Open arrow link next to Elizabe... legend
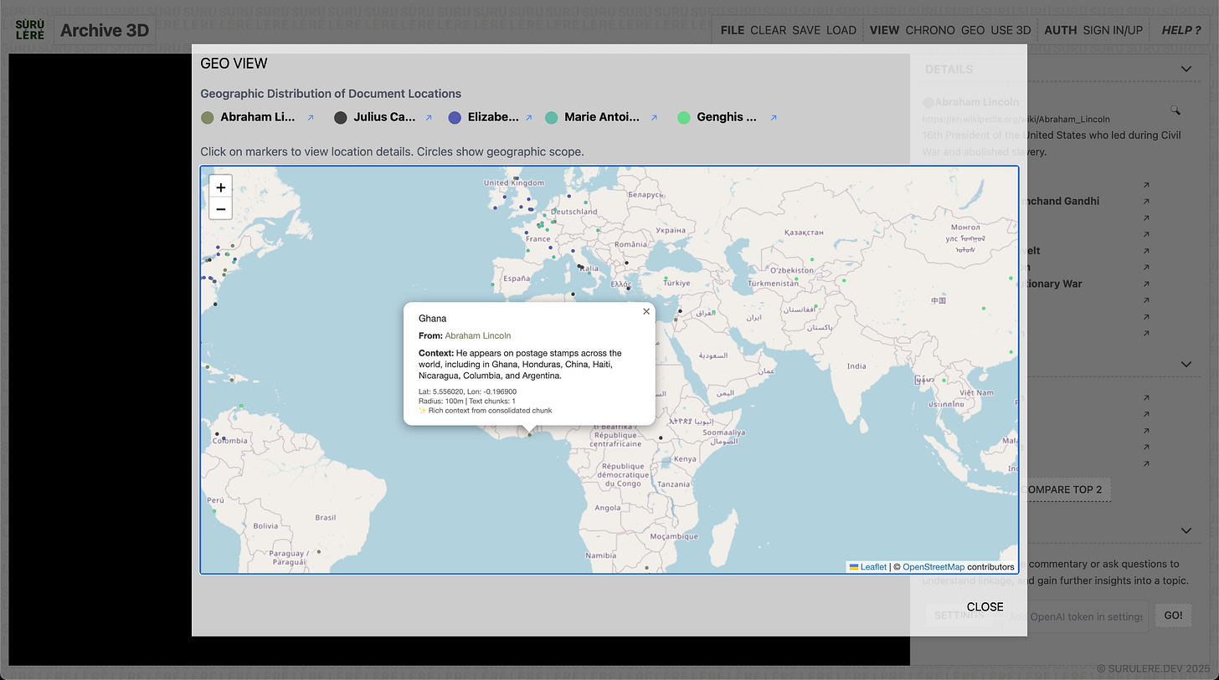The height and width of the screenshot is (680, 1219). click(528, 118)
